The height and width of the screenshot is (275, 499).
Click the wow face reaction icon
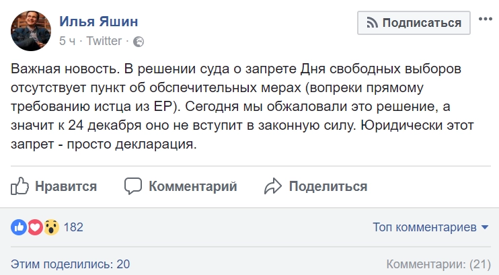[x=51, y=227]
